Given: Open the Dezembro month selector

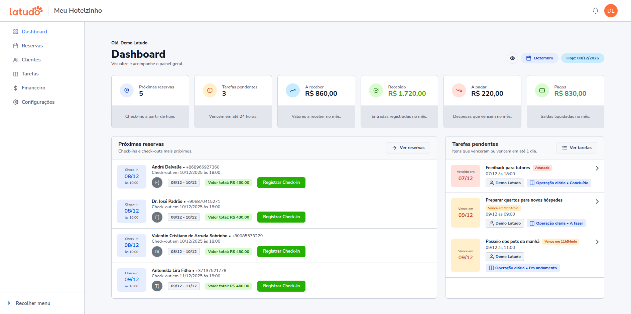Looking at the screenshot, I should pyautogui.click(x=539, y=58).
